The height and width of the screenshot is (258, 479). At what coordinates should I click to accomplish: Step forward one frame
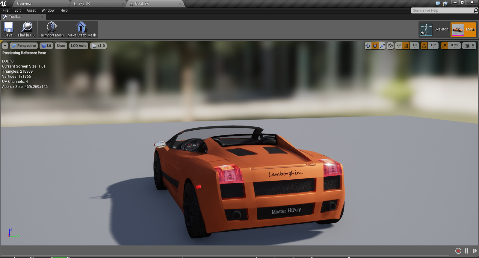click(475, 251)
